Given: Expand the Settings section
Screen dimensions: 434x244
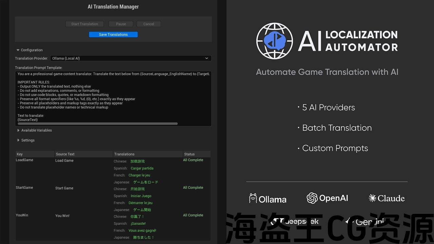Looking at the screenshot, I should 18,140.
